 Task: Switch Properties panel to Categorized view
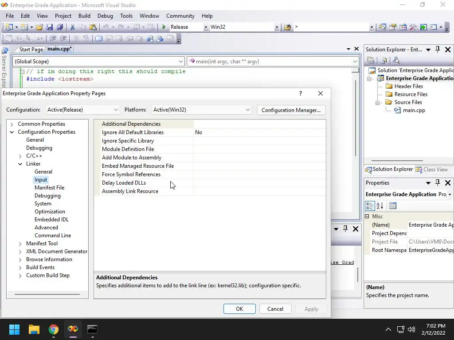(x=370, y=205)
